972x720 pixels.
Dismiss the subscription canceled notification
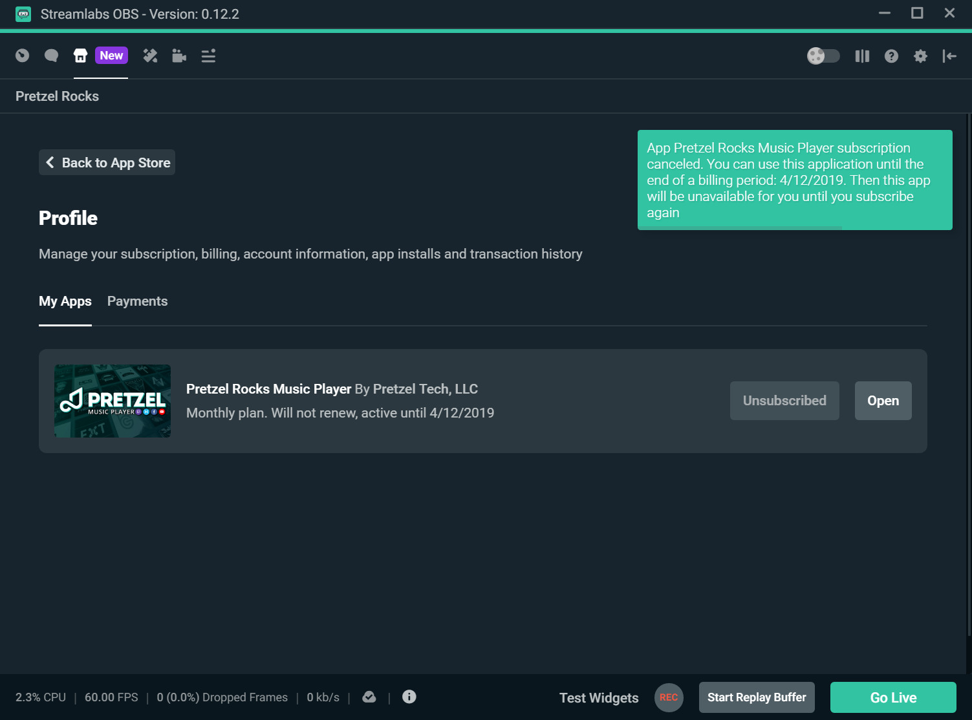pyautogui.click(x=795, y=180)
